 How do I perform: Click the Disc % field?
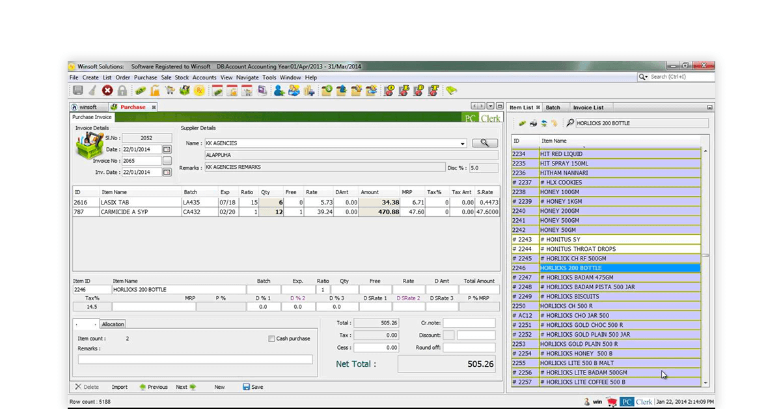pyautogui.click(x=483, y=167)
